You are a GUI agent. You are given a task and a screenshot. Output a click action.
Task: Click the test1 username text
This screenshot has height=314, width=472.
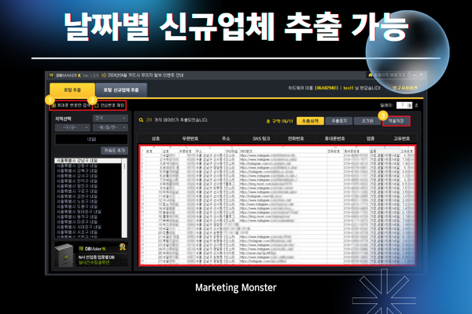[348, 88]
